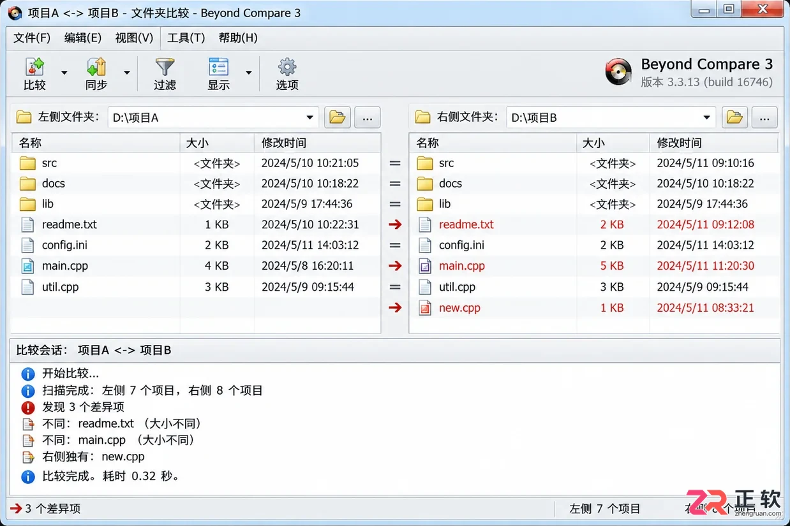Click the right side ellipsis button
This screenshot has width=790, height=526.
coord(764,117)
